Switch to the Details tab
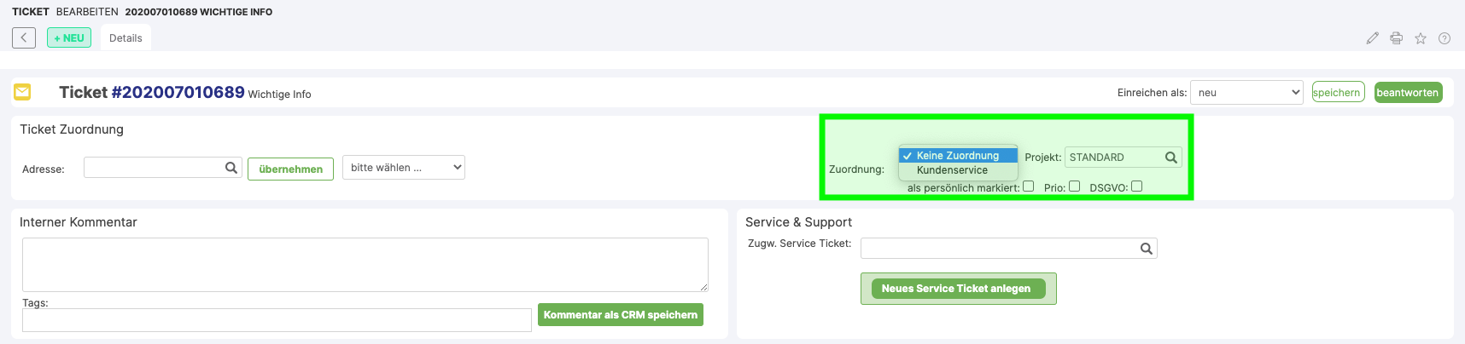1465x344 pixels. coord(125,38)
